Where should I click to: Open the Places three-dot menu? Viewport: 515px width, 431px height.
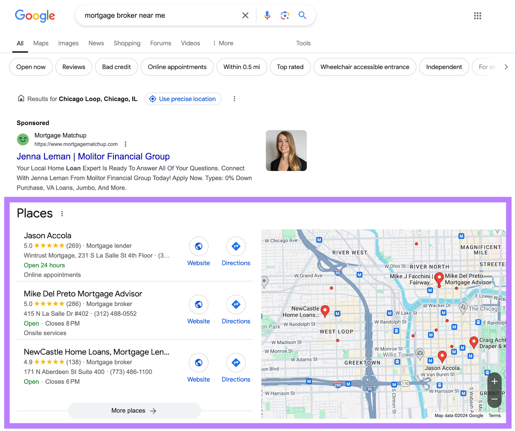pyautogui.click(x=62, y=213)
